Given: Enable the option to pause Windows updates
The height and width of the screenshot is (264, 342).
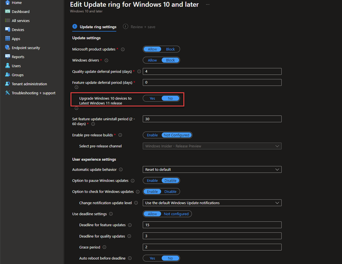Looking at the screenshot, I should tap(152, 180).
